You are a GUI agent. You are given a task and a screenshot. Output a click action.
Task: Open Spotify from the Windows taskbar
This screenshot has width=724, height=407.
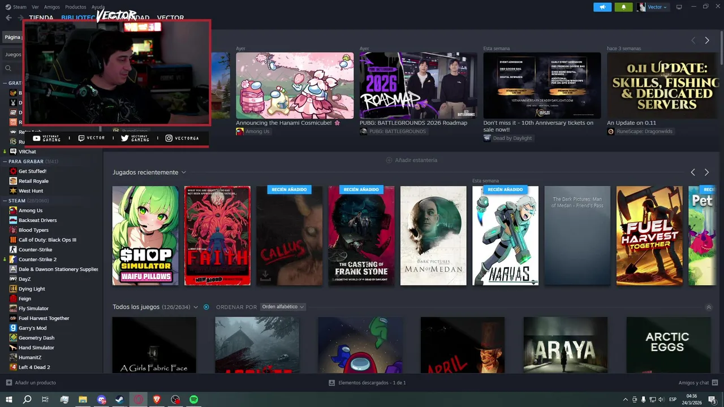pyautogui.click(x=194, y=400)
